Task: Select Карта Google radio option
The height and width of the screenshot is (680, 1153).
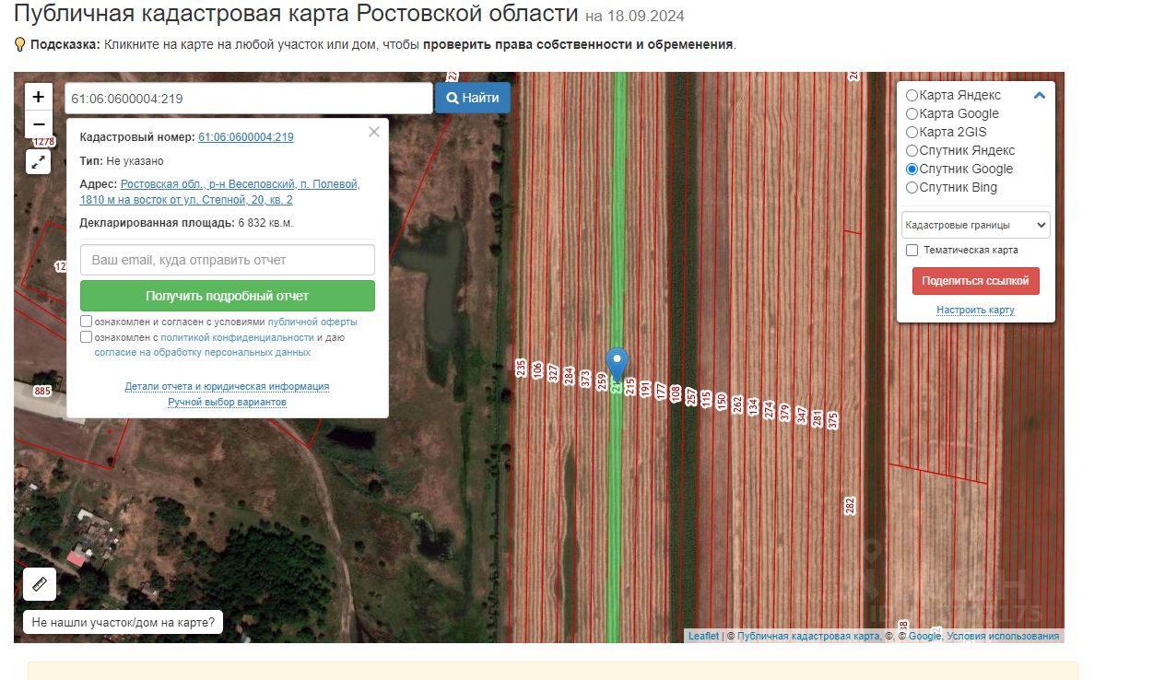Action: tap(912, 113)
